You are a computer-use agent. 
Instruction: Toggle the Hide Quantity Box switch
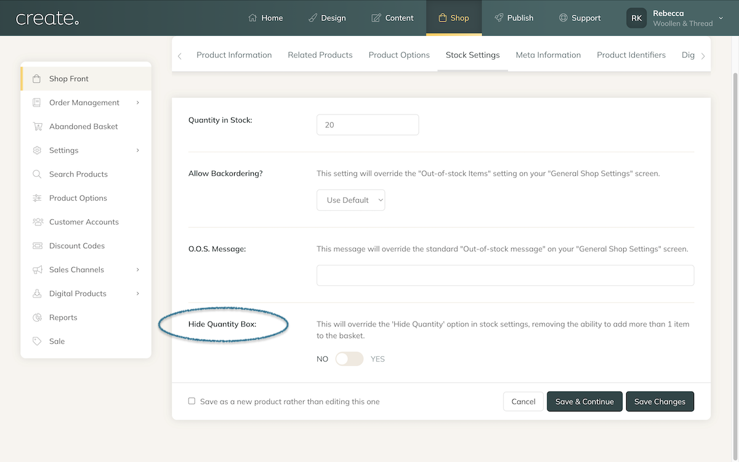(349, 359)
